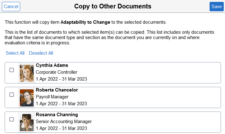Choose the Select All link
The height and width of the screenshot is (134, 225).
coord(15,53)
